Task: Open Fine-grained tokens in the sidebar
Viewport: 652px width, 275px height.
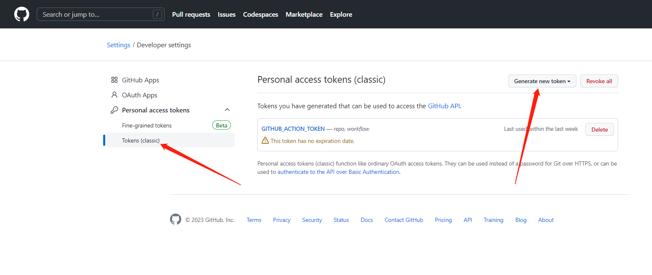Action: pos(147,125)
